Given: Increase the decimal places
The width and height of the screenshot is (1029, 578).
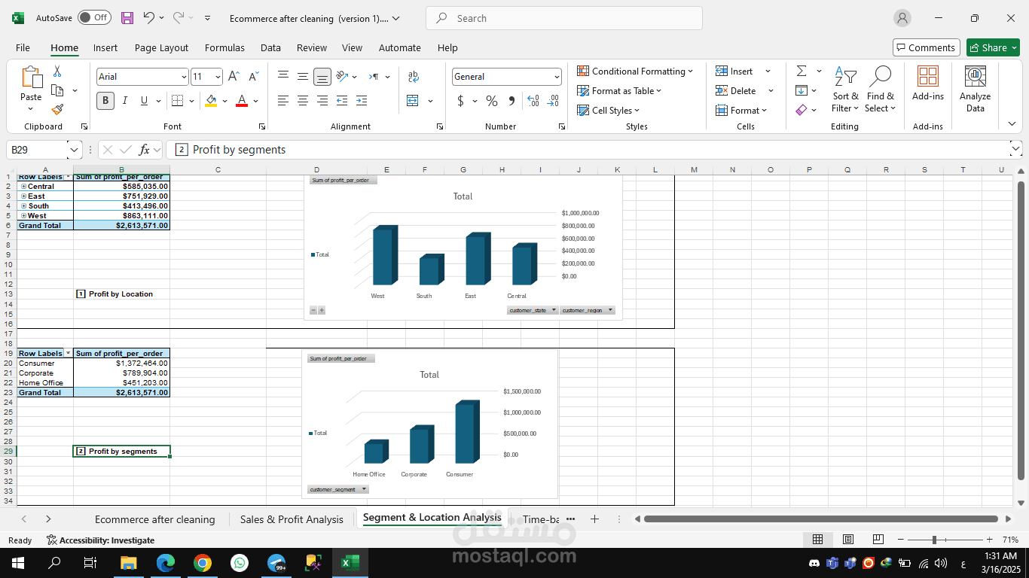Looking at the screenshot, I should (x=533, y=101).
